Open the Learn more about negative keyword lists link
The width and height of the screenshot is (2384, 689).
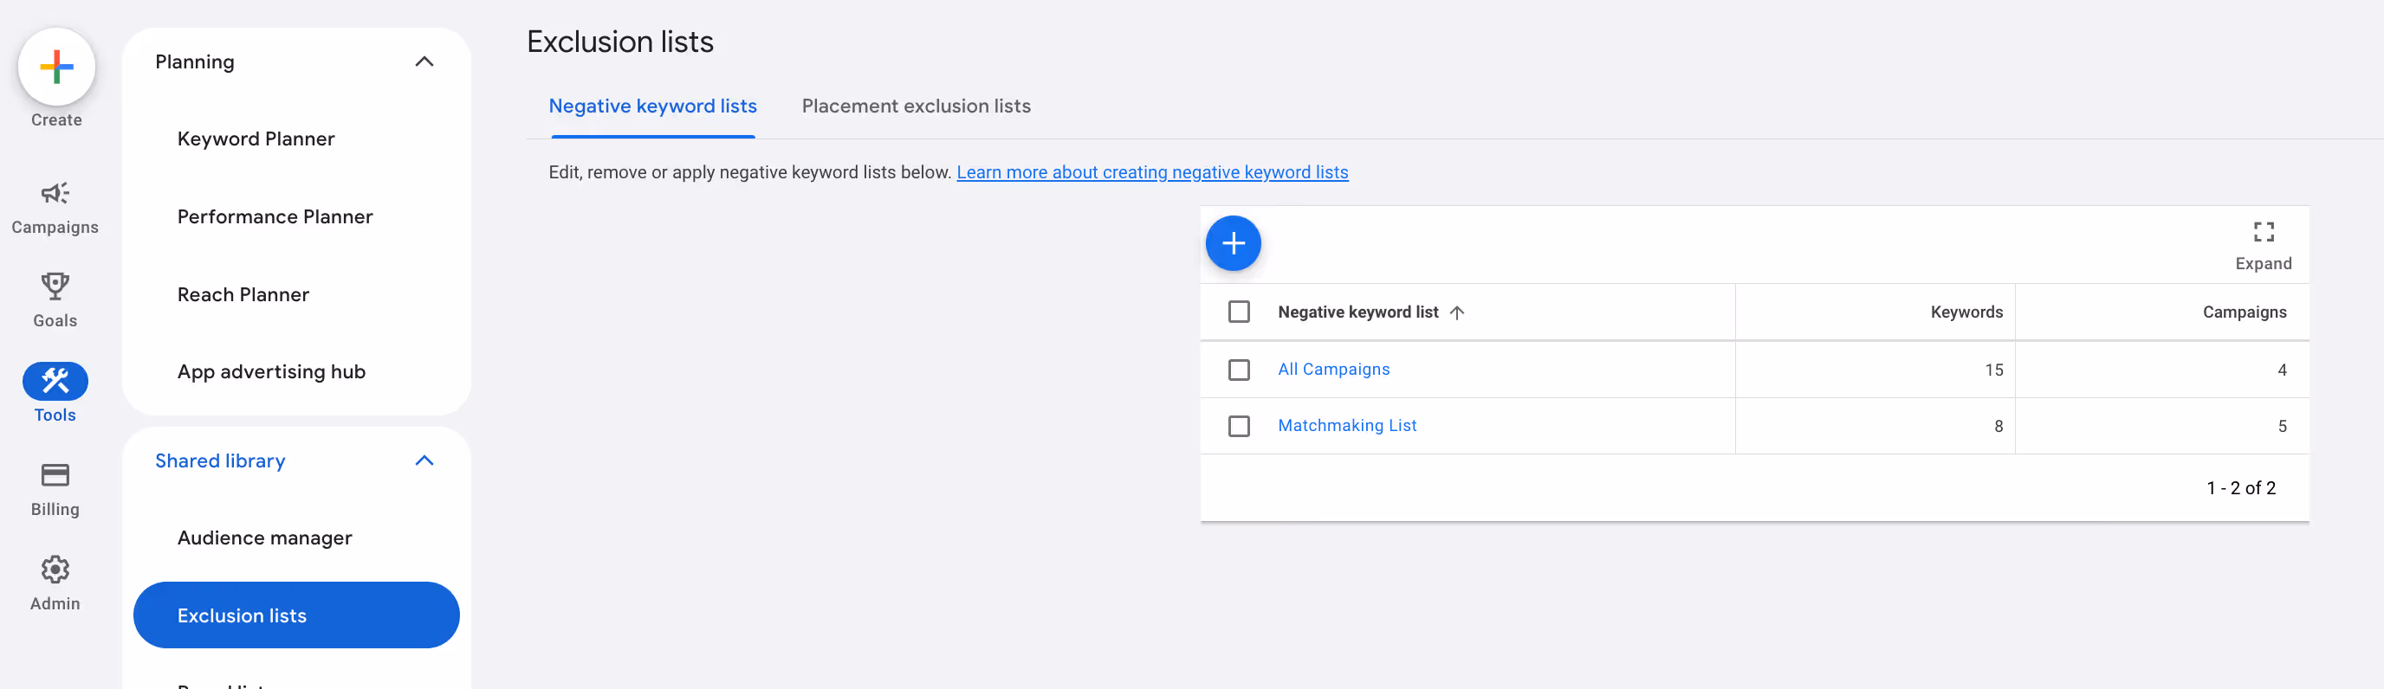1152,172
